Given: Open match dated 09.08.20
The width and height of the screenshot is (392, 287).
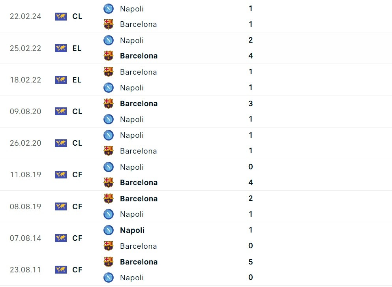Looking at the screenshot, I should (x=25, y=111).
